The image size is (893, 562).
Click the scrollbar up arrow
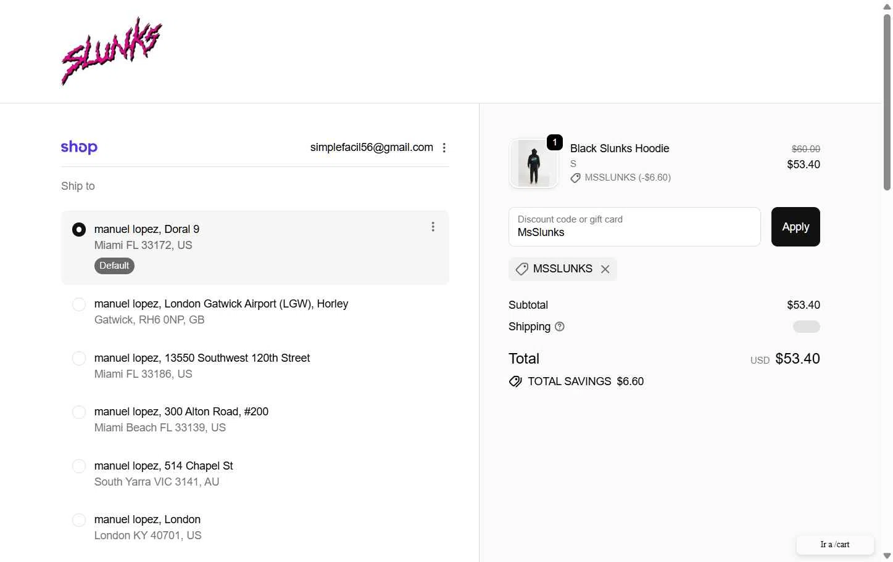tap(887, 6)
